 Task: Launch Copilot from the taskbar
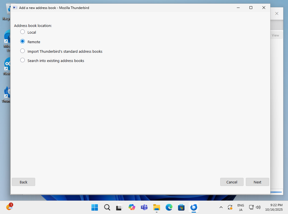point(132,207)
